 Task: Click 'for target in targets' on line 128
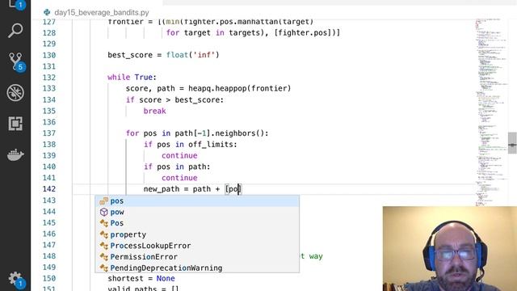click(213, 32)
